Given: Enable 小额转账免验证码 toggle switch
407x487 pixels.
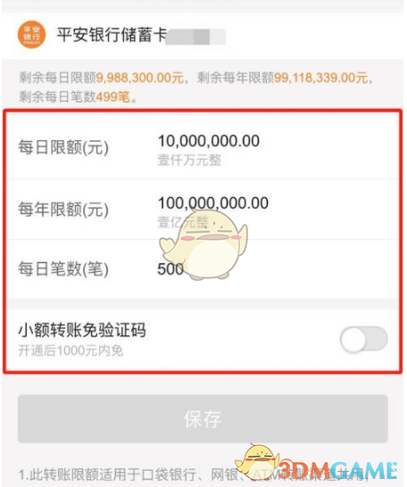Looking at the screenshot, I should tap(363, 339).
